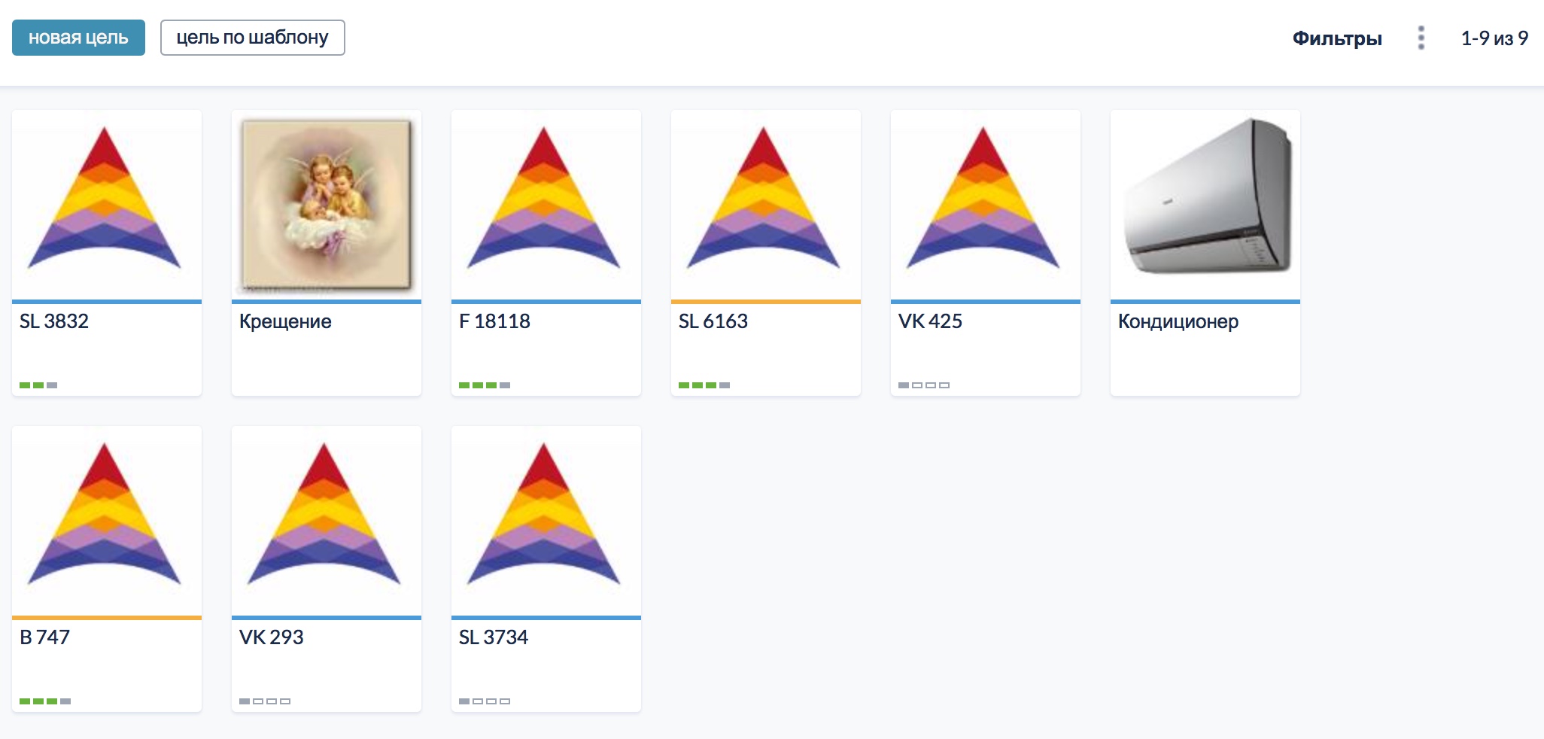Image resolution: width=1544 pixels, height=739 pixels.
Task: Click the progress squares on VK 293
Action: (265, 701)
